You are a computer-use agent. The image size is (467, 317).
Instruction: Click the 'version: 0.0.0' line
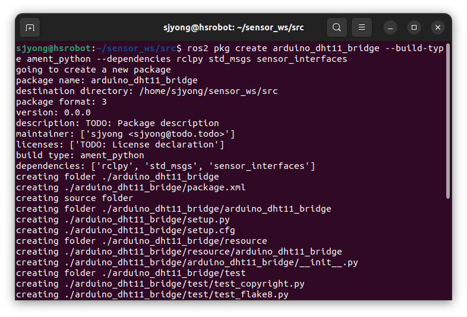coord(53,113)
